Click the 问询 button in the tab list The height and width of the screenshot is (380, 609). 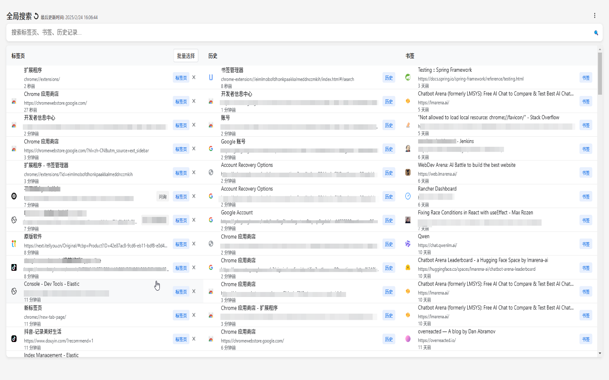pos(163,196)
